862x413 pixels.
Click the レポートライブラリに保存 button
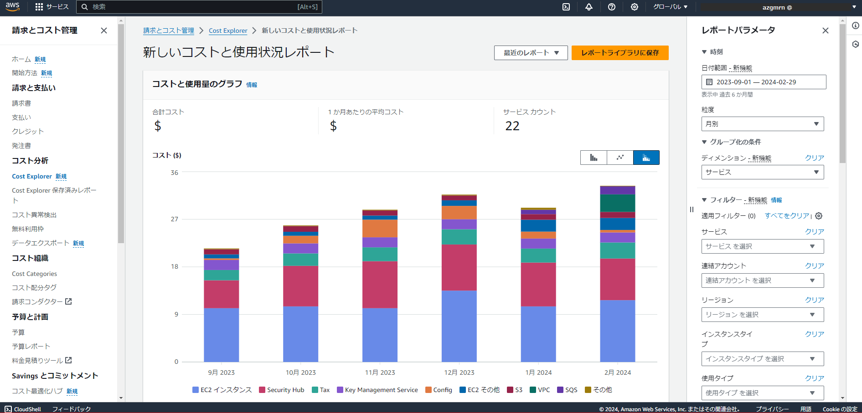click(x=620, y=53)
